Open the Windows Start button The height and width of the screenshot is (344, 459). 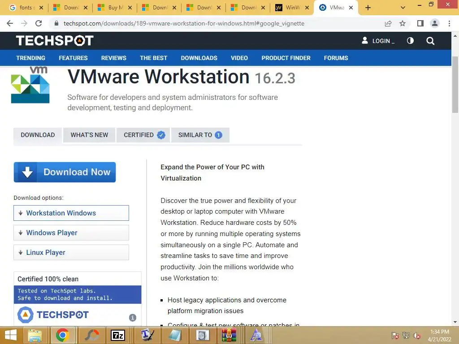(11, 335)
